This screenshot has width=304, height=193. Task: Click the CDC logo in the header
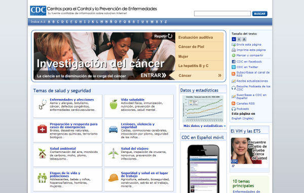(x=38, y=11)
